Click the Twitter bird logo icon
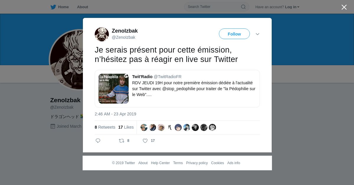354x185 pixels. 53,7
